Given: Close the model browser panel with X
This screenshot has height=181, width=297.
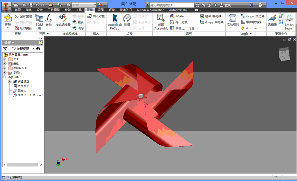Looking at the screenshot, I should pyautogui.click(x=42, y=38).
